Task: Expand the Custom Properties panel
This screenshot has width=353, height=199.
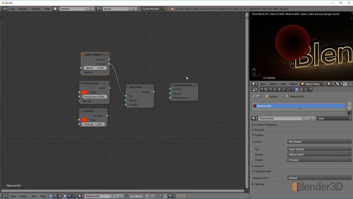Action: (265, 125)
